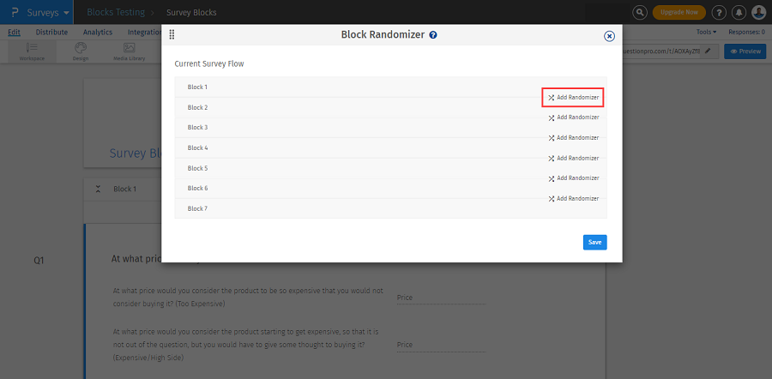Add Randomizer between Block 3 and Block 4

point(573,138)
